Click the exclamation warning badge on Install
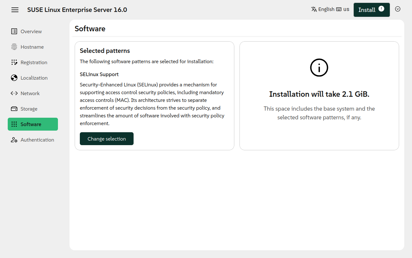The height and width of the screenshot is (258, 412). pos(381,9)
